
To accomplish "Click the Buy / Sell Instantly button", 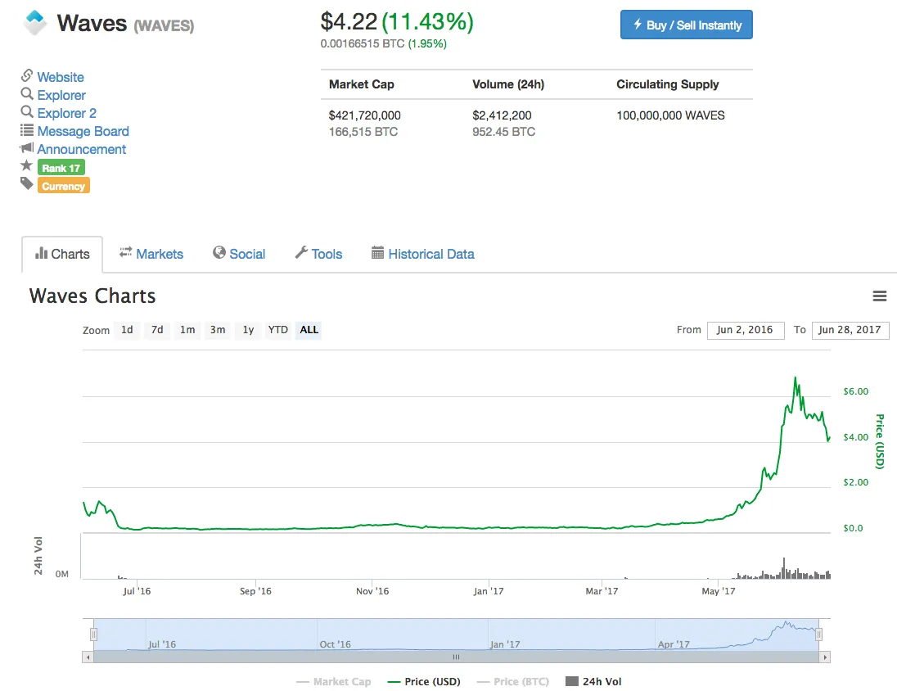I will coord(686,25).
